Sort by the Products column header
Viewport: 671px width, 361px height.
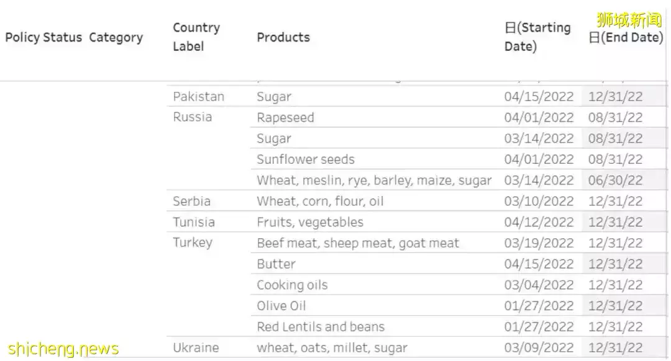pos(283,37)
